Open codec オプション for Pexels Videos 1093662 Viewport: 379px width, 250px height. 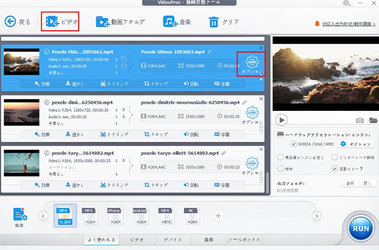[x=252, y=62]
